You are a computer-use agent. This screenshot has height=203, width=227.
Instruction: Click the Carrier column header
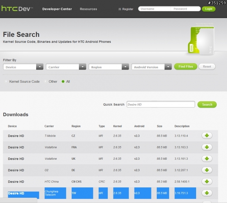click(x=49, y=126)
